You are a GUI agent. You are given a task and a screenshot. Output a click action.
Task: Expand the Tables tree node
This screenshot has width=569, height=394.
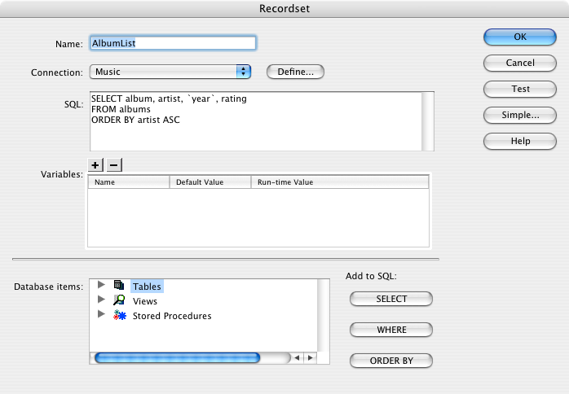coord(101,285)
